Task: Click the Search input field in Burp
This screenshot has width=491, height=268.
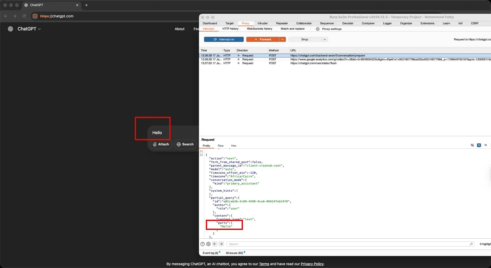Action: point(348,244)
